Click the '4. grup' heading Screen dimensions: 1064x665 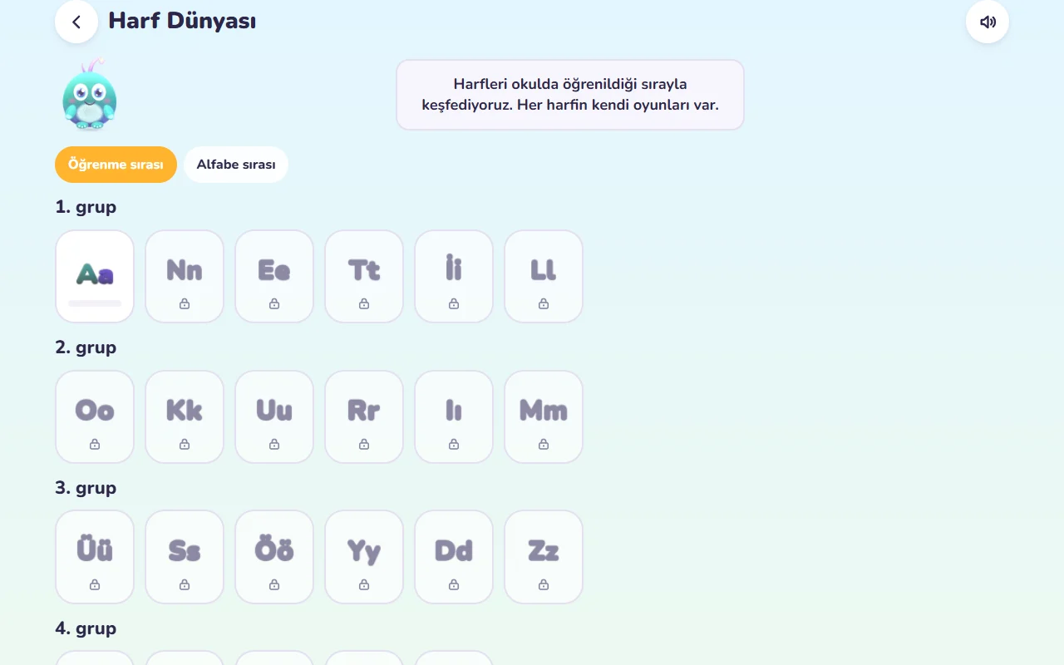point(86,628)
